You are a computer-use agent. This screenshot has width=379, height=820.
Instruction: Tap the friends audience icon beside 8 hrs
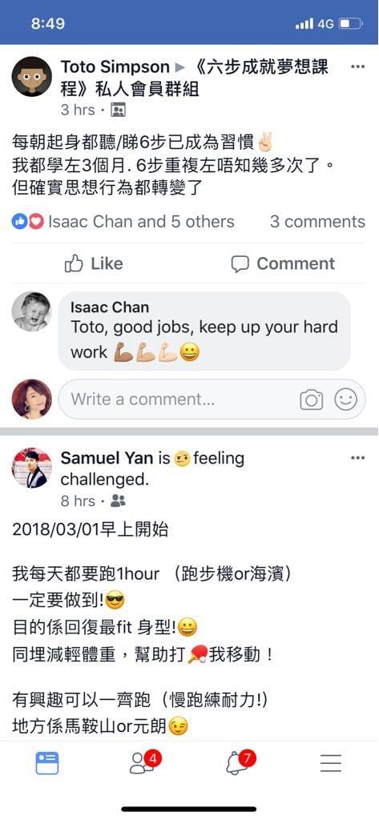[x=119, y=501]
